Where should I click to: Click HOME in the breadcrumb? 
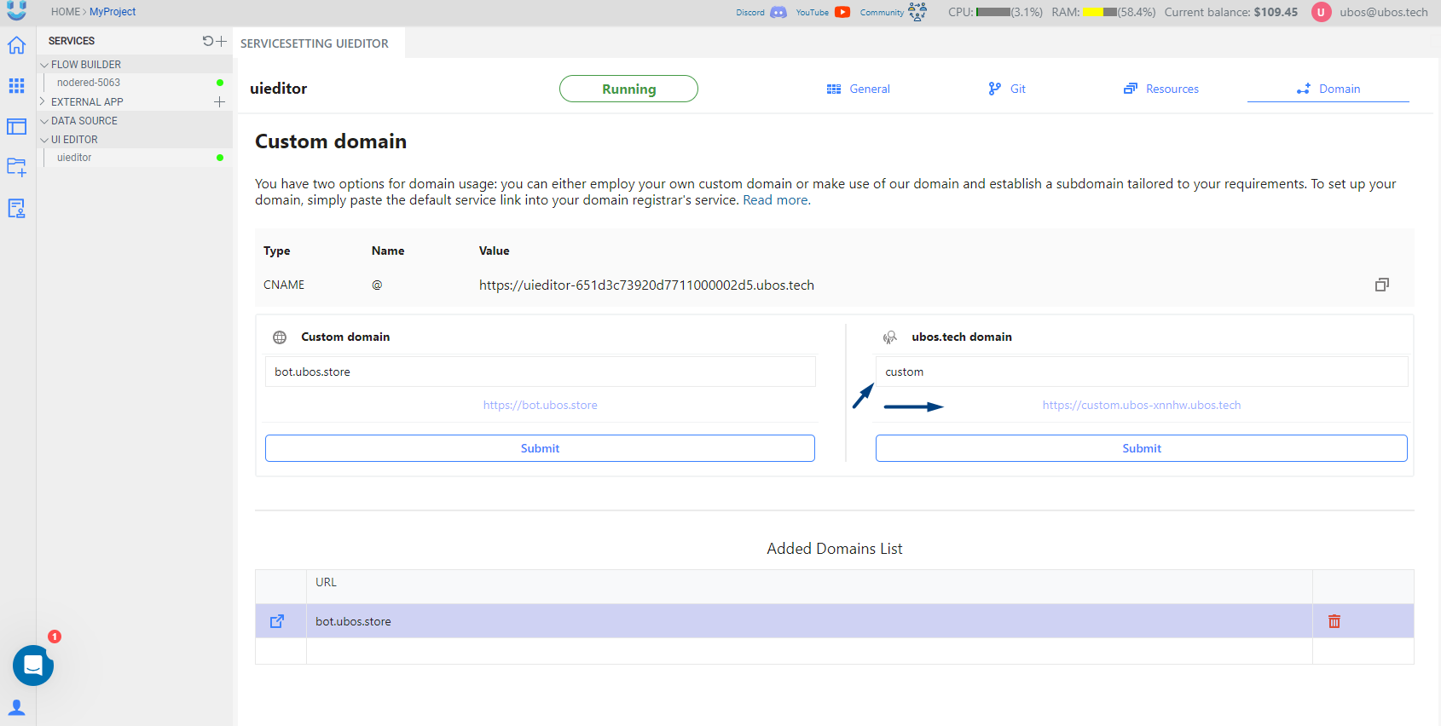[66, 12]
